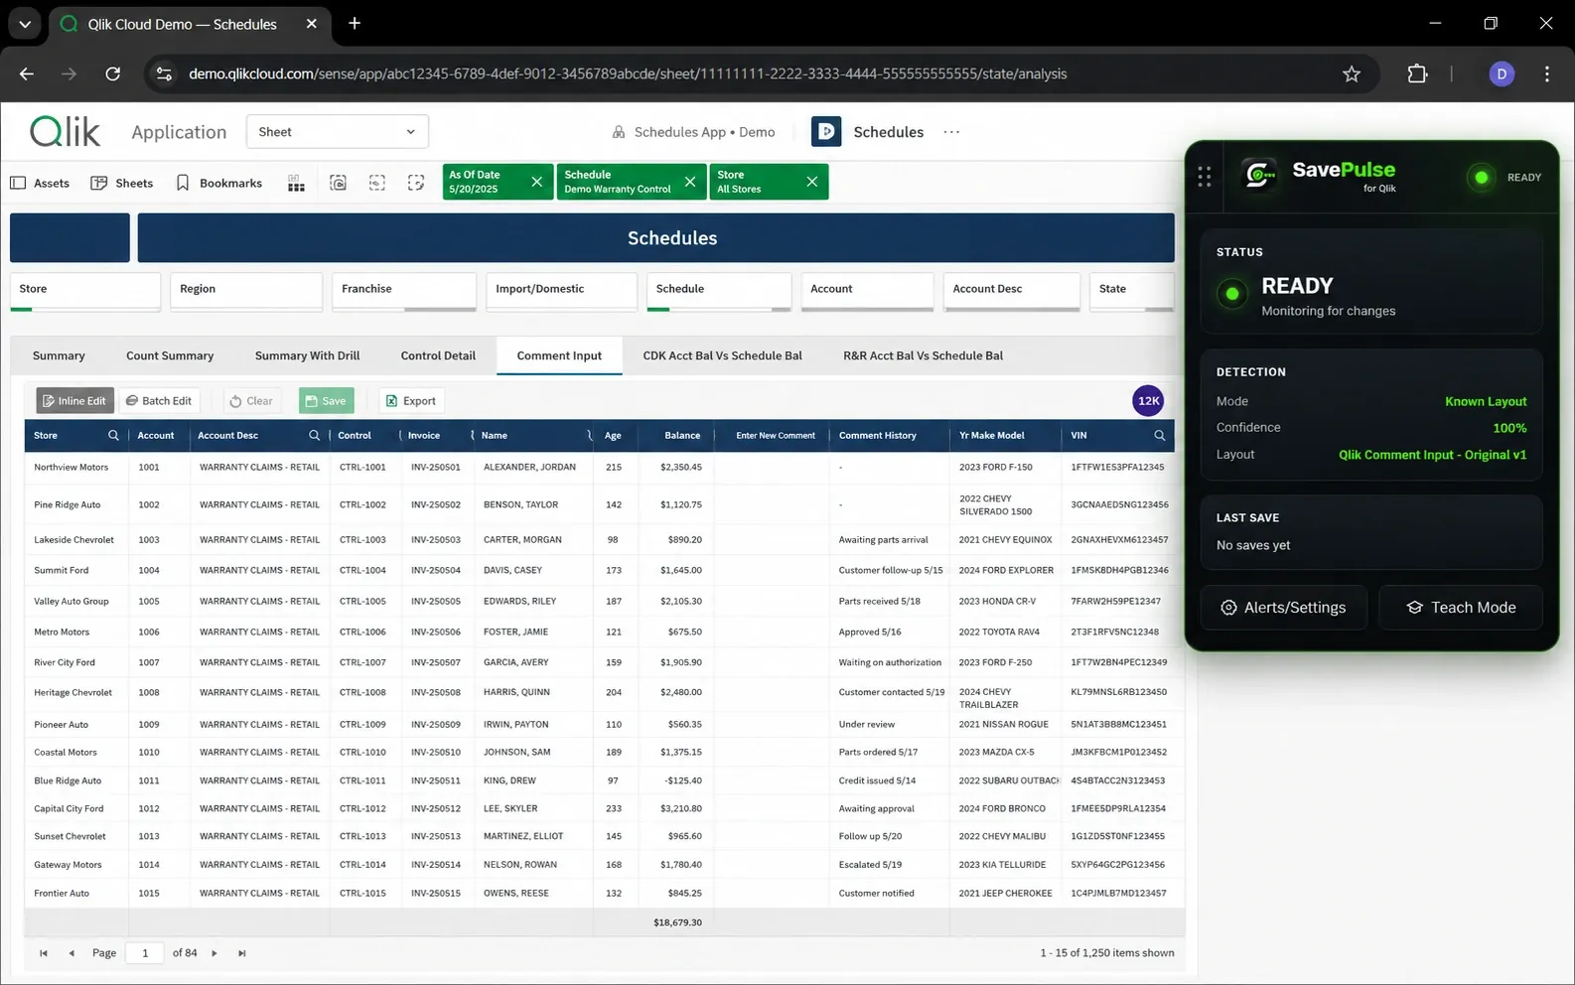Switch to the Summary tab
Viewport: 1575px width, 985px height.
[59, 355]
